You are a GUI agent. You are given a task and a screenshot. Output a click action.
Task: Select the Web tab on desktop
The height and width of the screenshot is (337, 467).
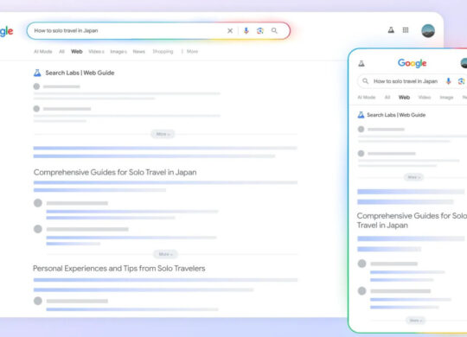77,52
